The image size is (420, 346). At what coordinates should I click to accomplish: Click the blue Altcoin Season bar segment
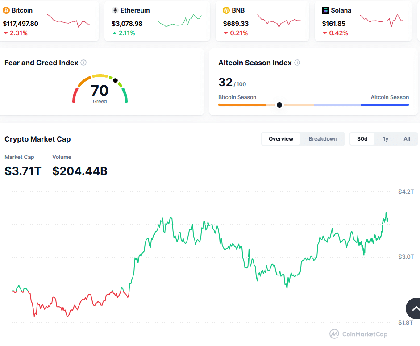click(385, 105)
